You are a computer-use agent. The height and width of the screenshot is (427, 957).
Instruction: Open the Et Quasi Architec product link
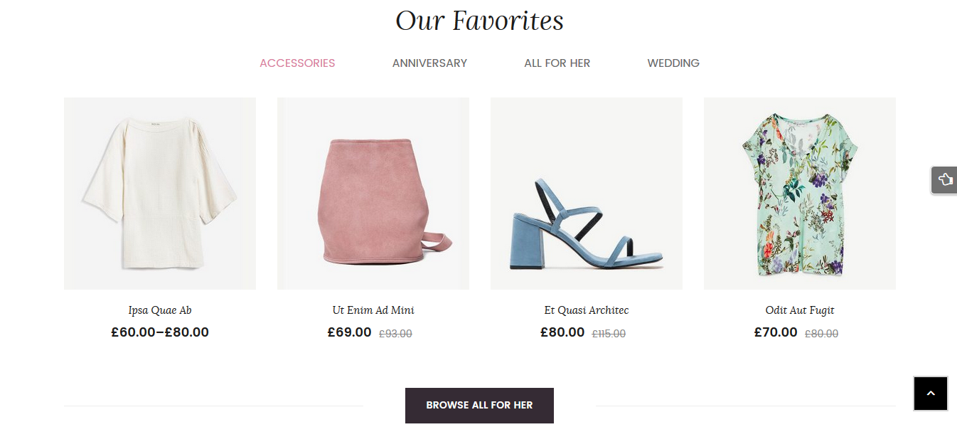587,310
